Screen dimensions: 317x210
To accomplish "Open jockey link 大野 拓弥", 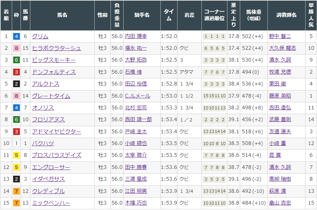I will (x=136, y=60).
